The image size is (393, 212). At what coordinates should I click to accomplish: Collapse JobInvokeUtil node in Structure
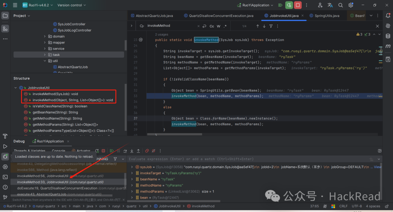tap(16, 88)
